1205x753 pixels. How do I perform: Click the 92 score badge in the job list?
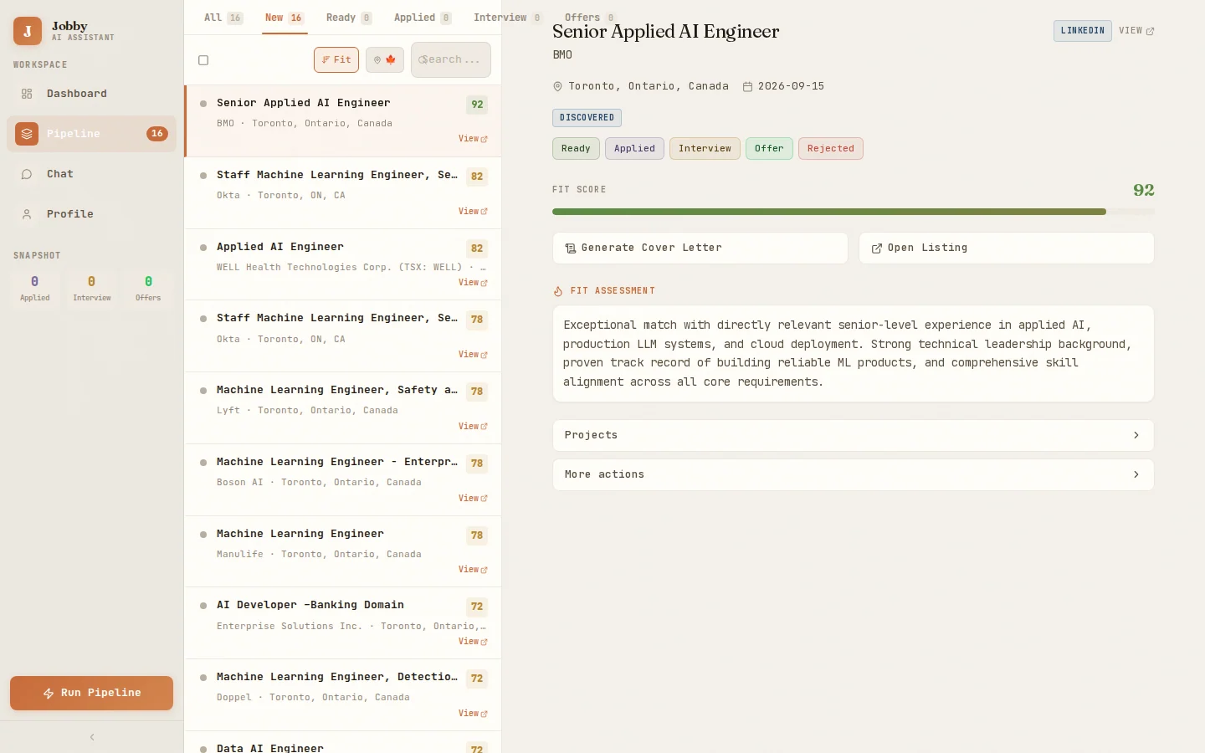477,105
